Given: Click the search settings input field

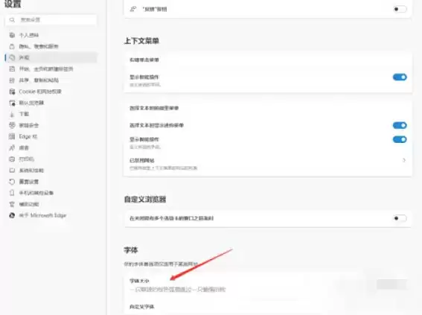Looking at the screenshot, I should (x=51, y=19).
